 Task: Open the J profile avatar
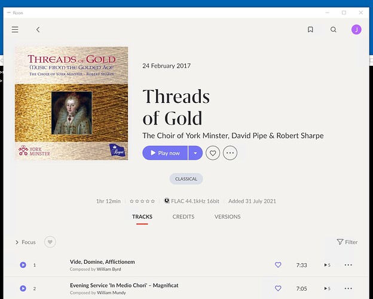[x=356, y=29]
